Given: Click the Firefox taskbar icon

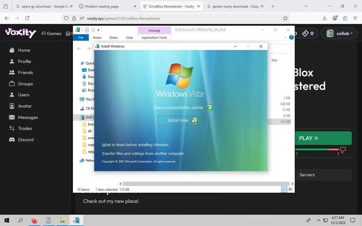Looking at the screenshot, I should [35, 220].
